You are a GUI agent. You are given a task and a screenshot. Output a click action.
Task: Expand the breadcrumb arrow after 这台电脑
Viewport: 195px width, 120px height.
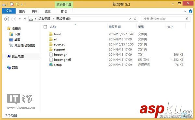[53, 19]
